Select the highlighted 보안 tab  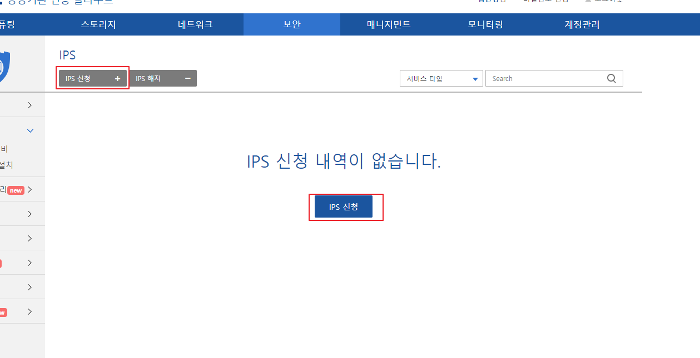(x=292, y=24)
